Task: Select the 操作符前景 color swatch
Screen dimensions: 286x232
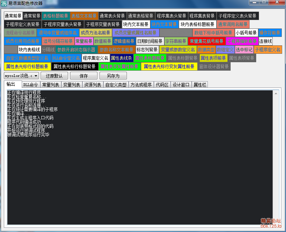Action: click(270, 33)
